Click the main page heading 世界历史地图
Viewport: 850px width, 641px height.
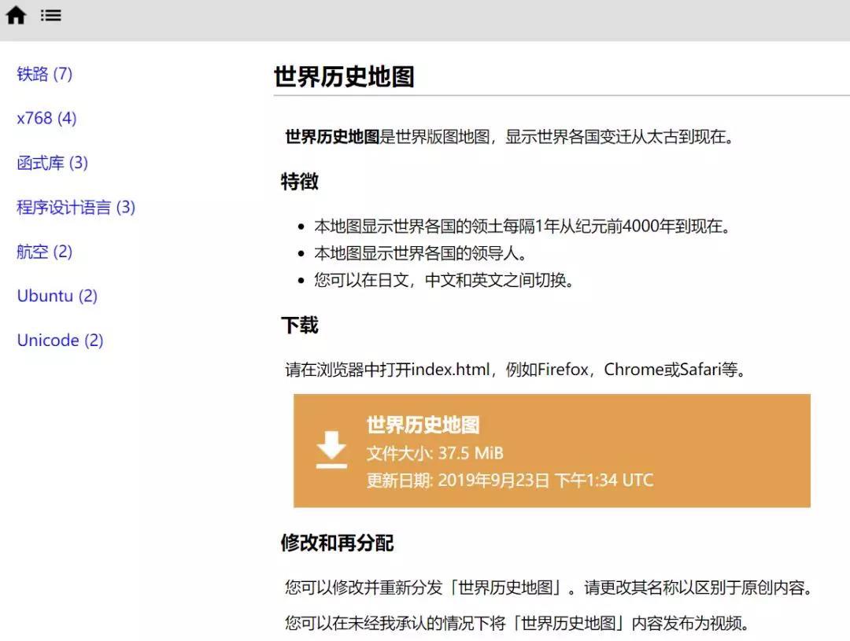tap(344, 77)
